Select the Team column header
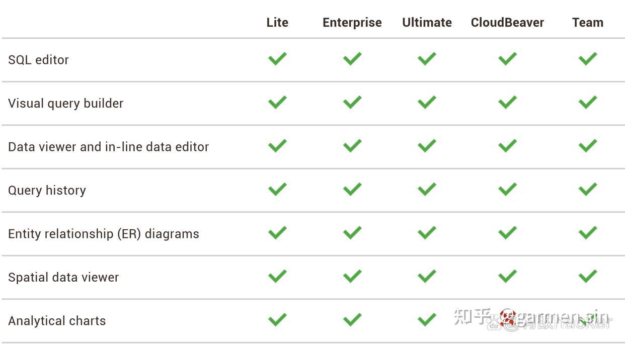 coord(587,23)
